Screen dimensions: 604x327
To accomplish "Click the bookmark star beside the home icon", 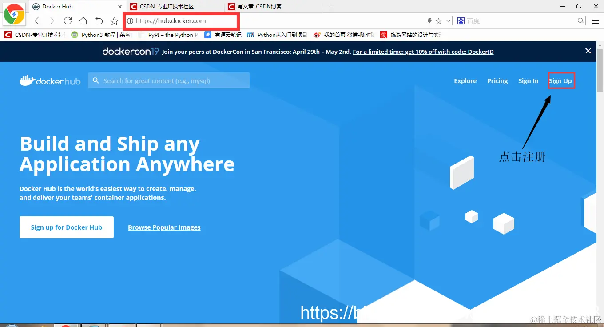I will point(114,21).
